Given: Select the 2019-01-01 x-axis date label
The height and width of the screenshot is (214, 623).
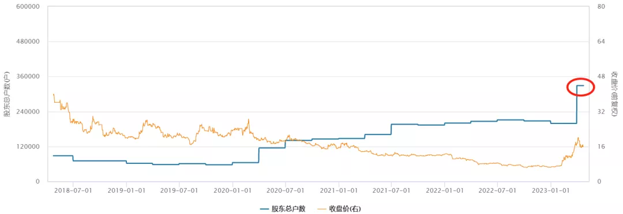Looking at the screenshot, I should click(126, 190).
